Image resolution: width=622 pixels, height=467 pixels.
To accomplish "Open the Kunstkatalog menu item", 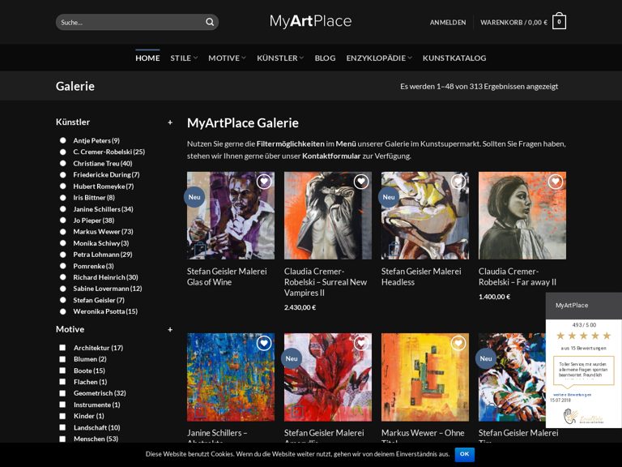I will (x=454, y=58).
